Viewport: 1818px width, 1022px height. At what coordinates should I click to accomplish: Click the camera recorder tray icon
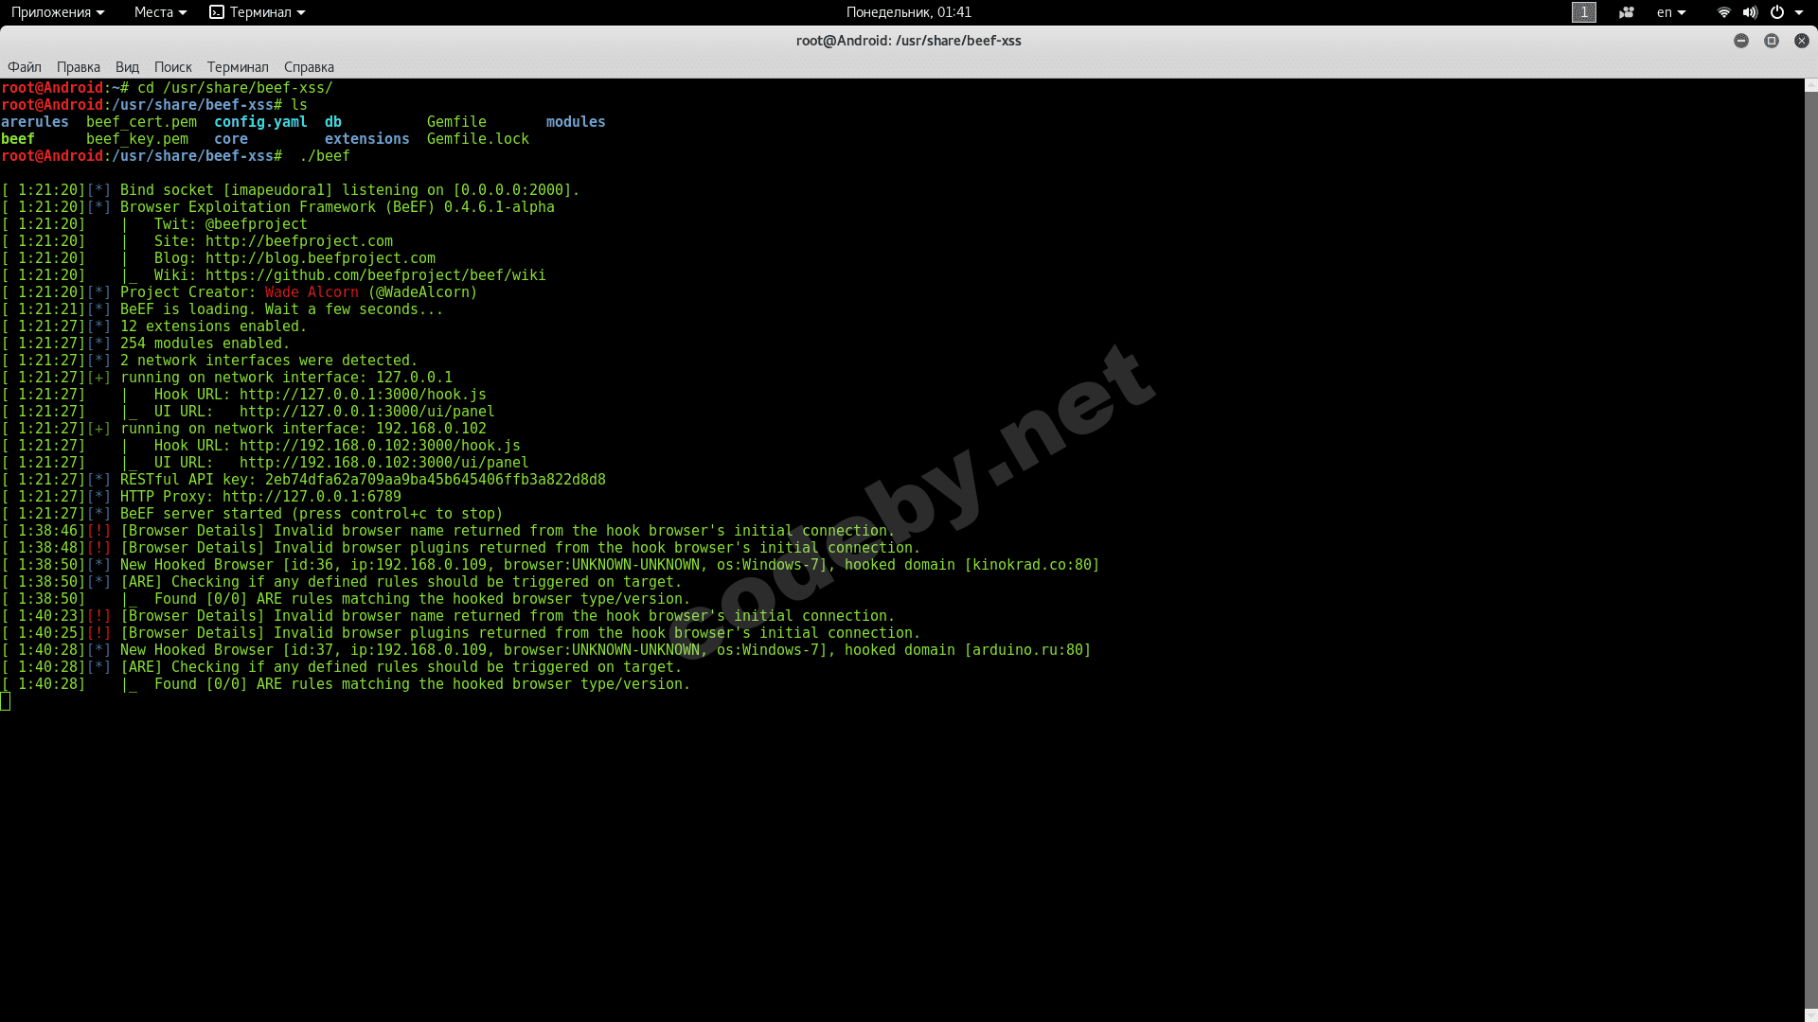1627,12
